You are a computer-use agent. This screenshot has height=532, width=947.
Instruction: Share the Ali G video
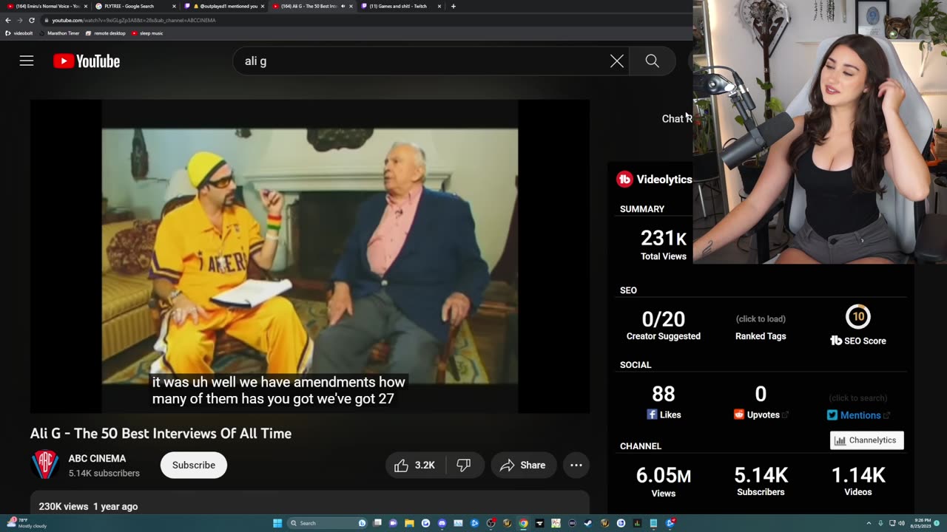(522, 465)
